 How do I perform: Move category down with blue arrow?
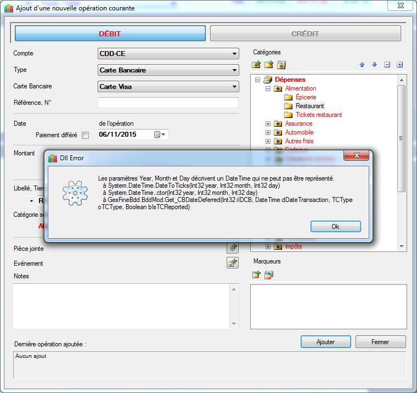coord(374,64)
